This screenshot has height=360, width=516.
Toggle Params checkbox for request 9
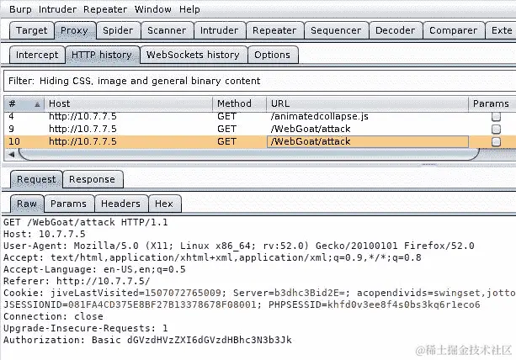(x=496, y=129)
